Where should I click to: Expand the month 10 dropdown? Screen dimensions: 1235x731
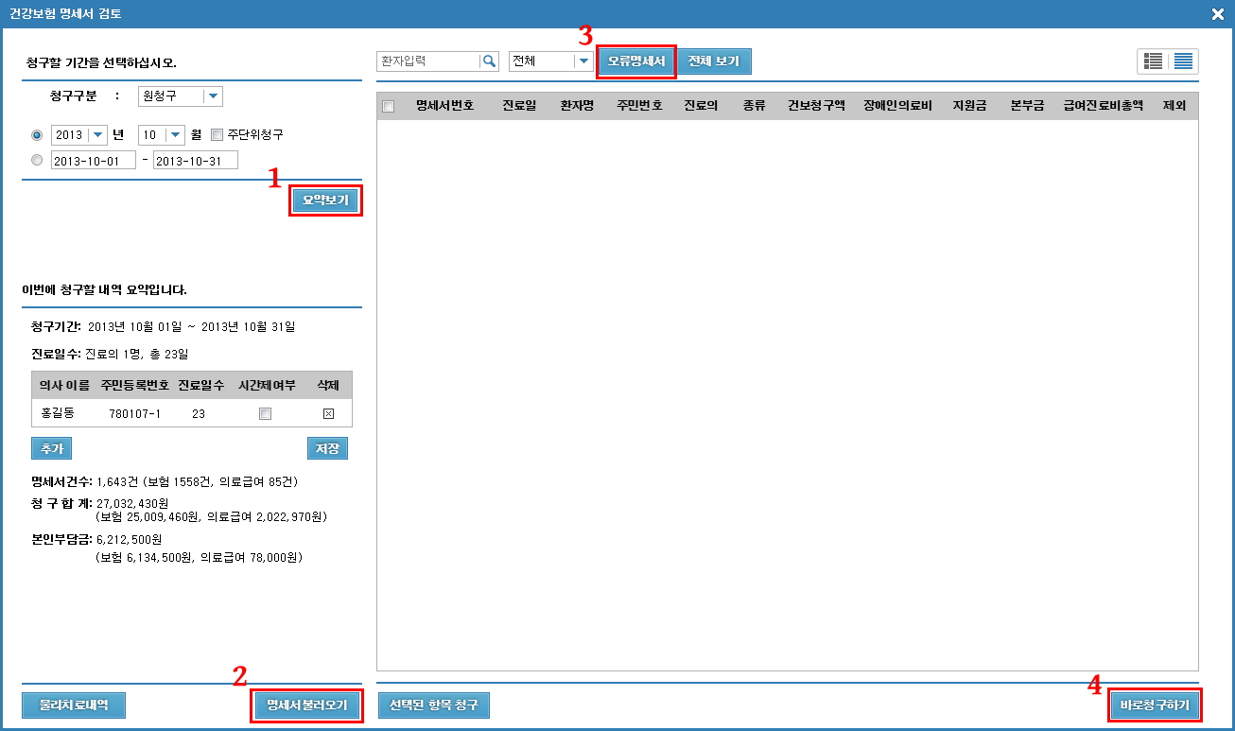click(175, 134)
